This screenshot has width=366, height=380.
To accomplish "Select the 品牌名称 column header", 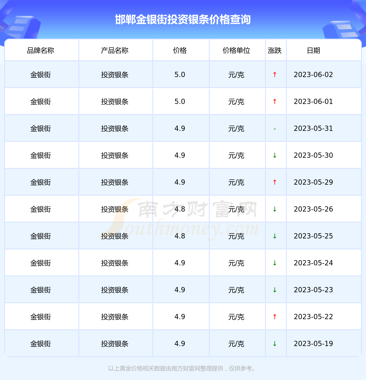I will point(41,50).
